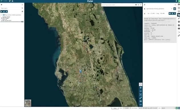The width and height of the screenshot is (180, 110).
Task: Open the catalog folder icon in sidebar
Action: [179, 15]
